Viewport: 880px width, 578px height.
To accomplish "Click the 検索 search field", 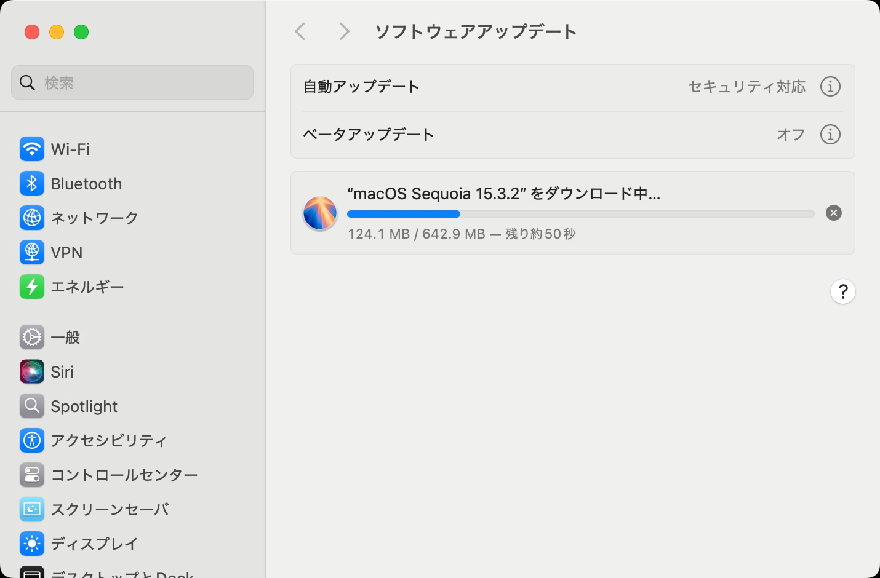I will click(132, 82).
